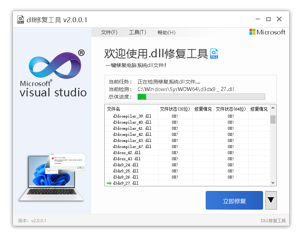The width and height of the screenshot is (305, 248).
Task: Select row d3dx9_25.dll
Action: pos(187,171)
